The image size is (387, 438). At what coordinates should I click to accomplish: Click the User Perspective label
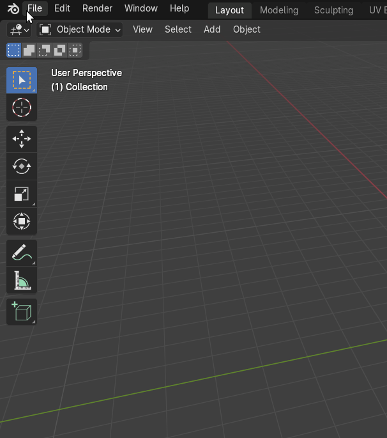[x=86, y=73]
